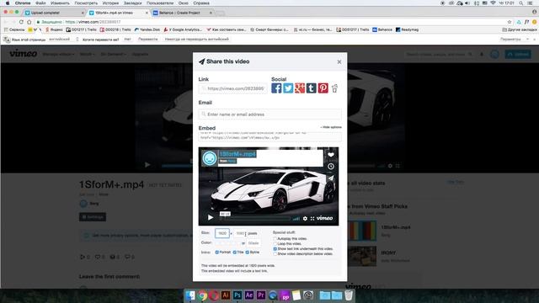
Task: Share the video on Twitter
Action: [x=288, y=88]
